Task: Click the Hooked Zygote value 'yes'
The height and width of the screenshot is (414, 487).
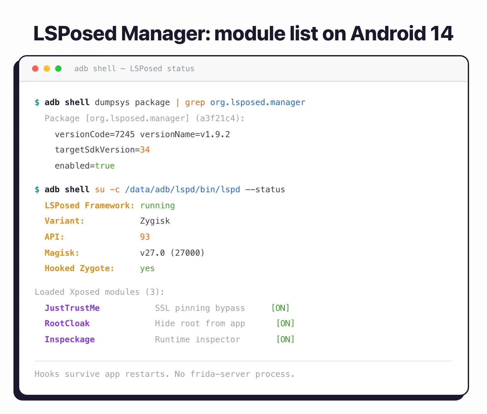Action: pyautogui.click(x=147, y=269)
